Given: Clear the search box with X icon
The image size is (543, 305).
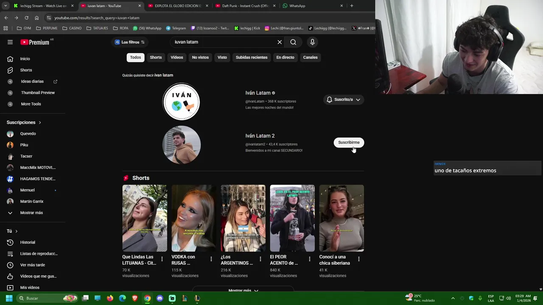Looking at the screenshot, I should point(280,42).
